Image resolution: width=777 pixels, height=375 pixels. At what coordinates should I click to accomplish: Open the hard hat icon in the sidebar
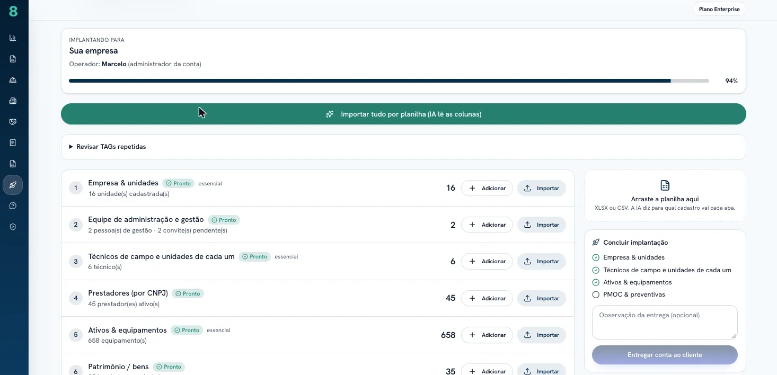13,80
